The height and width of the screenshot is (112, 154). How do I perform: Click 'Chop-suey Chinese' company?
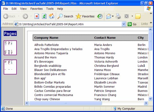47,99
